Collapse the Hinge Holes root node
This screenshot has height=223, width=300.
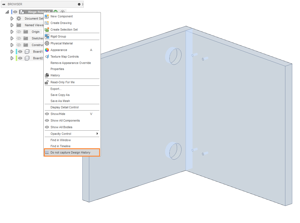pyautogui.click(x=7, y=12)
